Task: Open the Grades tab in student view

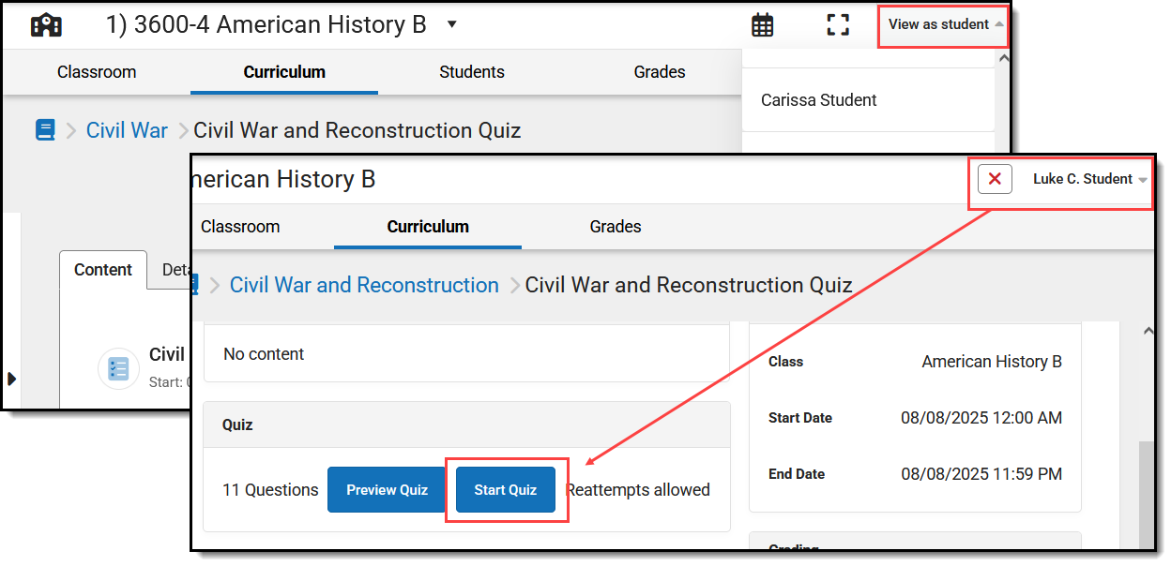Action: tap(616, 227)
